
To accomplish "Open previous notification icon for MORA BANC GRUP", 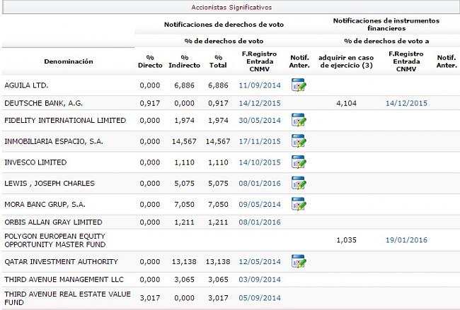I will click(299, 204).
